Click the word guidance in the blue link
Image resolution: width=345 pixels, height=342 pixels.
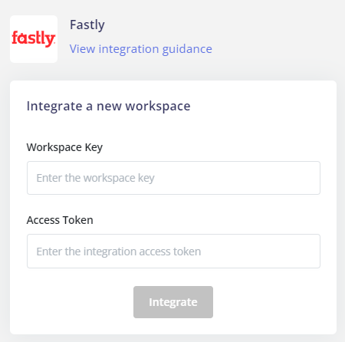tap(187, 49)
